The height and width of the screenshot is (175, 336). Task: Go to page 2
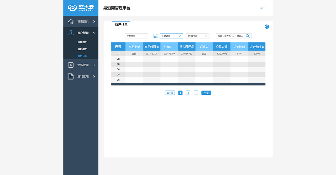point(188,93)
